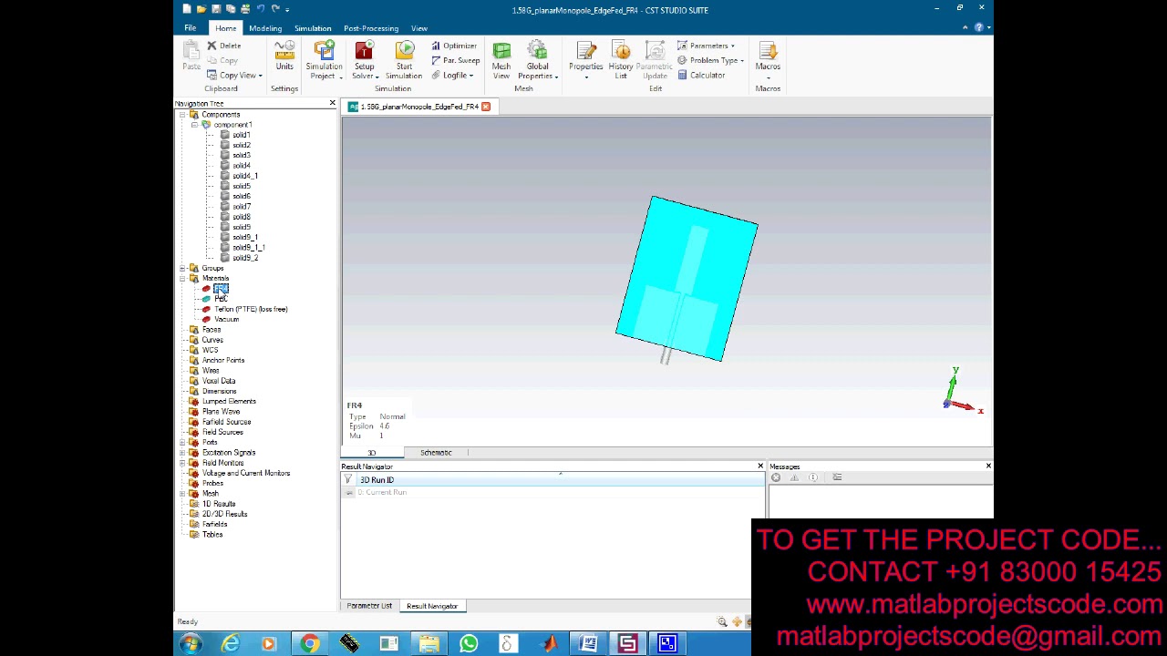Close the 1.58G_planarMonopole document tab
1167x656 pixels.
[486, 107]
